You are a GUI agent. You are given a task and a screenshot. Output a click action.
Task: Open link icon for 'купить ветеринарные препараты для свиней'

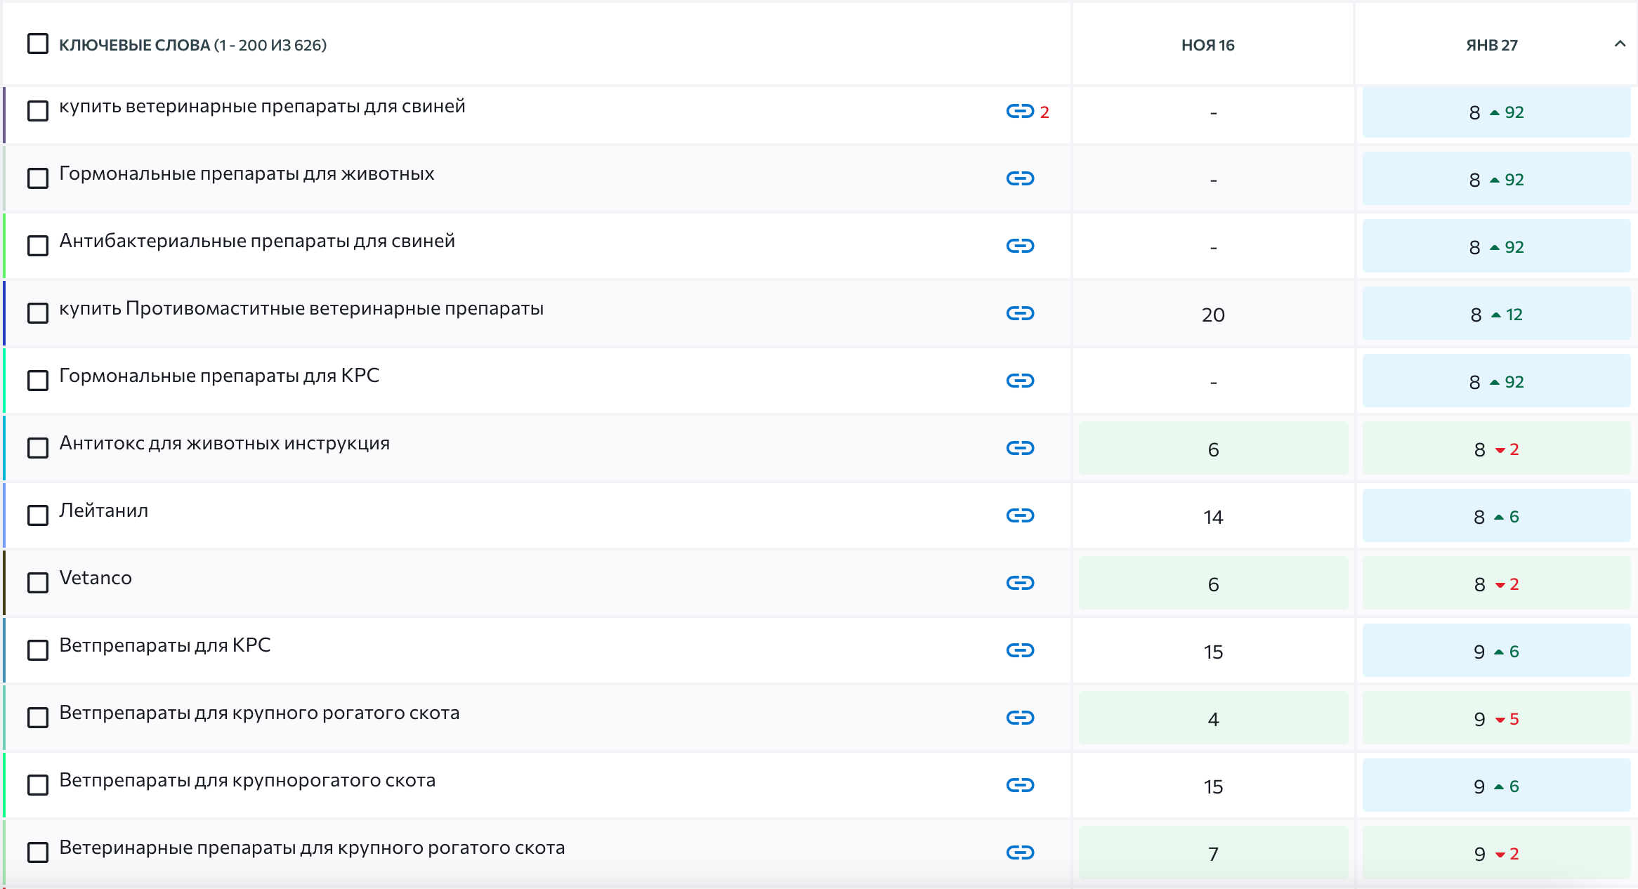coord(1020,111)
